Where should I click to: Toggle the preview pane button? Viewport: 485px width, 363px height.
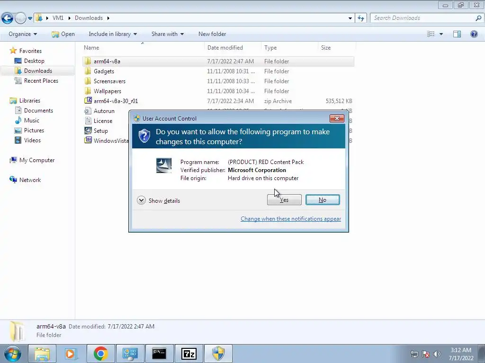(457, 34)
